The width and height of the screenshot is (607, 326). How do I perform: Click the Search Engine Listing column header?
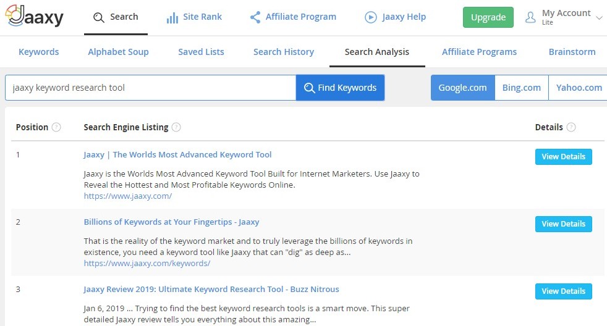pos(126,127)
